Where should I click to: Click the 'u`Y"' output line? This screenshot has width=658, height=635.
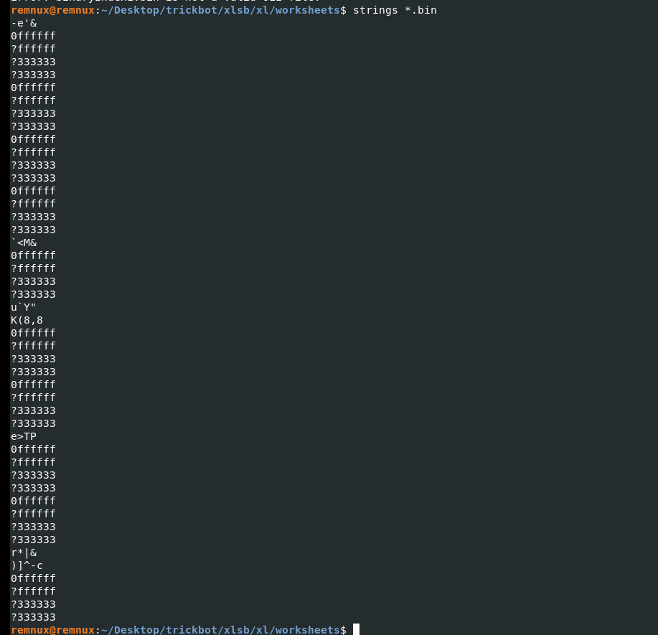coord(24,307)
